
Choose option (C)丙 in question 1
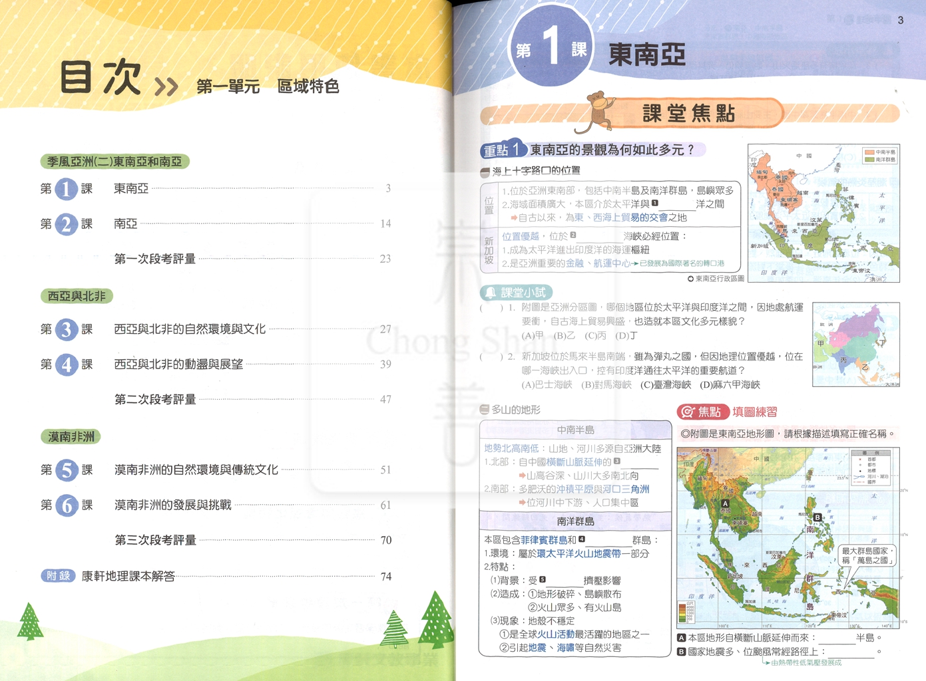click(x=595, y=336)
